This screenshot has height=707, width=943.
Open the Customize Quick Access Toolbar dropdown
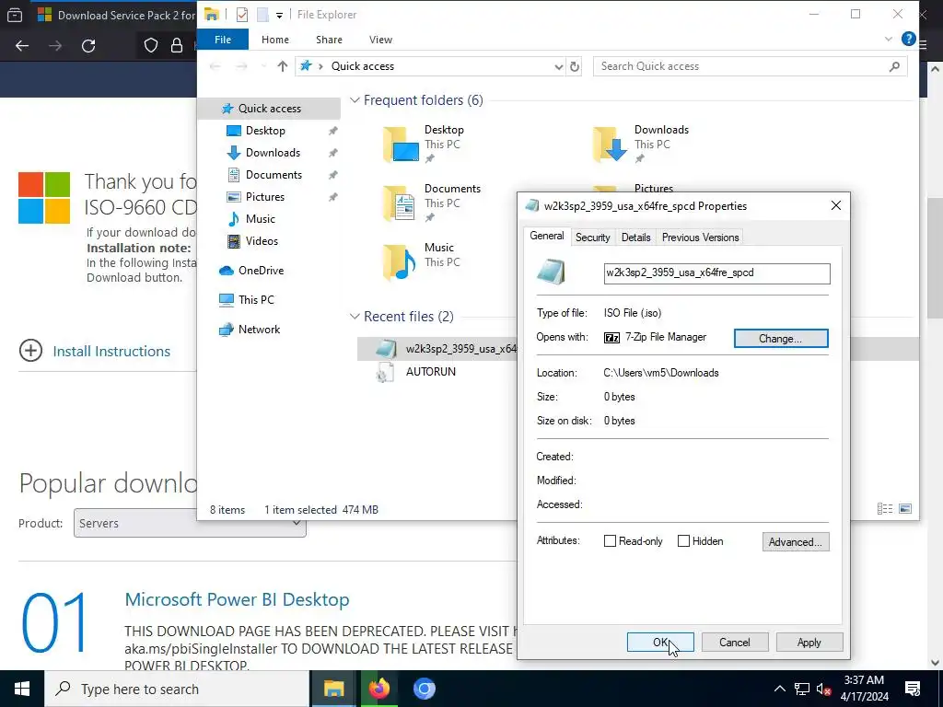tap(279, 15)
